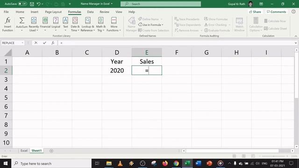This screenshot has width=299, height=168.
Task: Click Trace Dependents
Action: pos(188,25)
